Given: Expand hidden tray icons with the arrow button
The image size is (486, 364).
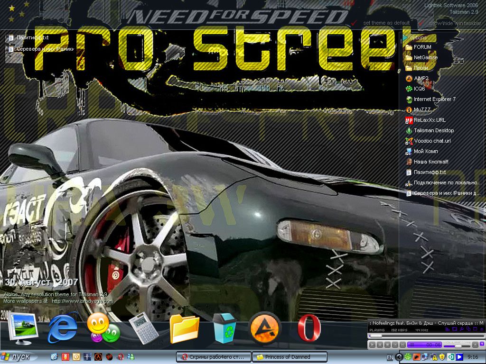Looking at the screenshot, I should click(x=399, y=357).
